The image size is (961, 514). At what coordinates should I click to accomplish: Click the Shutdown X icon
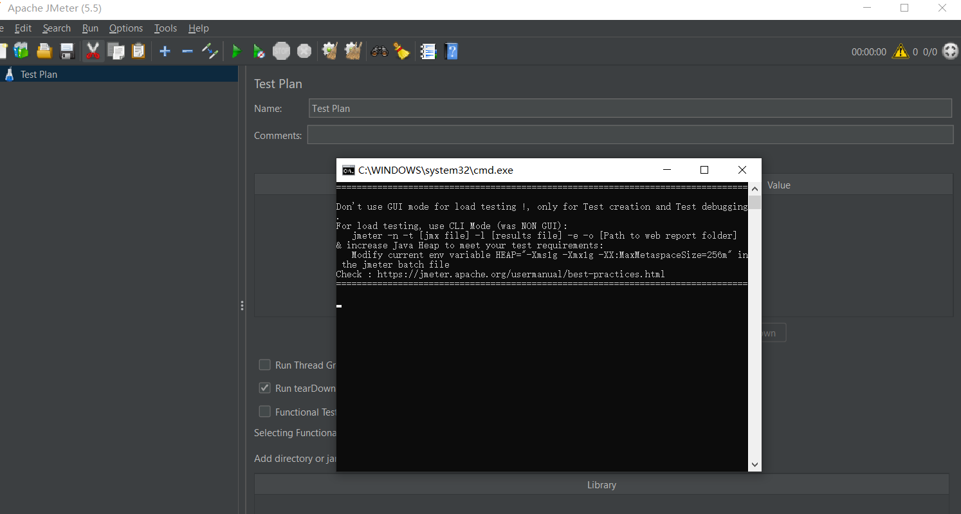point(304,51)
